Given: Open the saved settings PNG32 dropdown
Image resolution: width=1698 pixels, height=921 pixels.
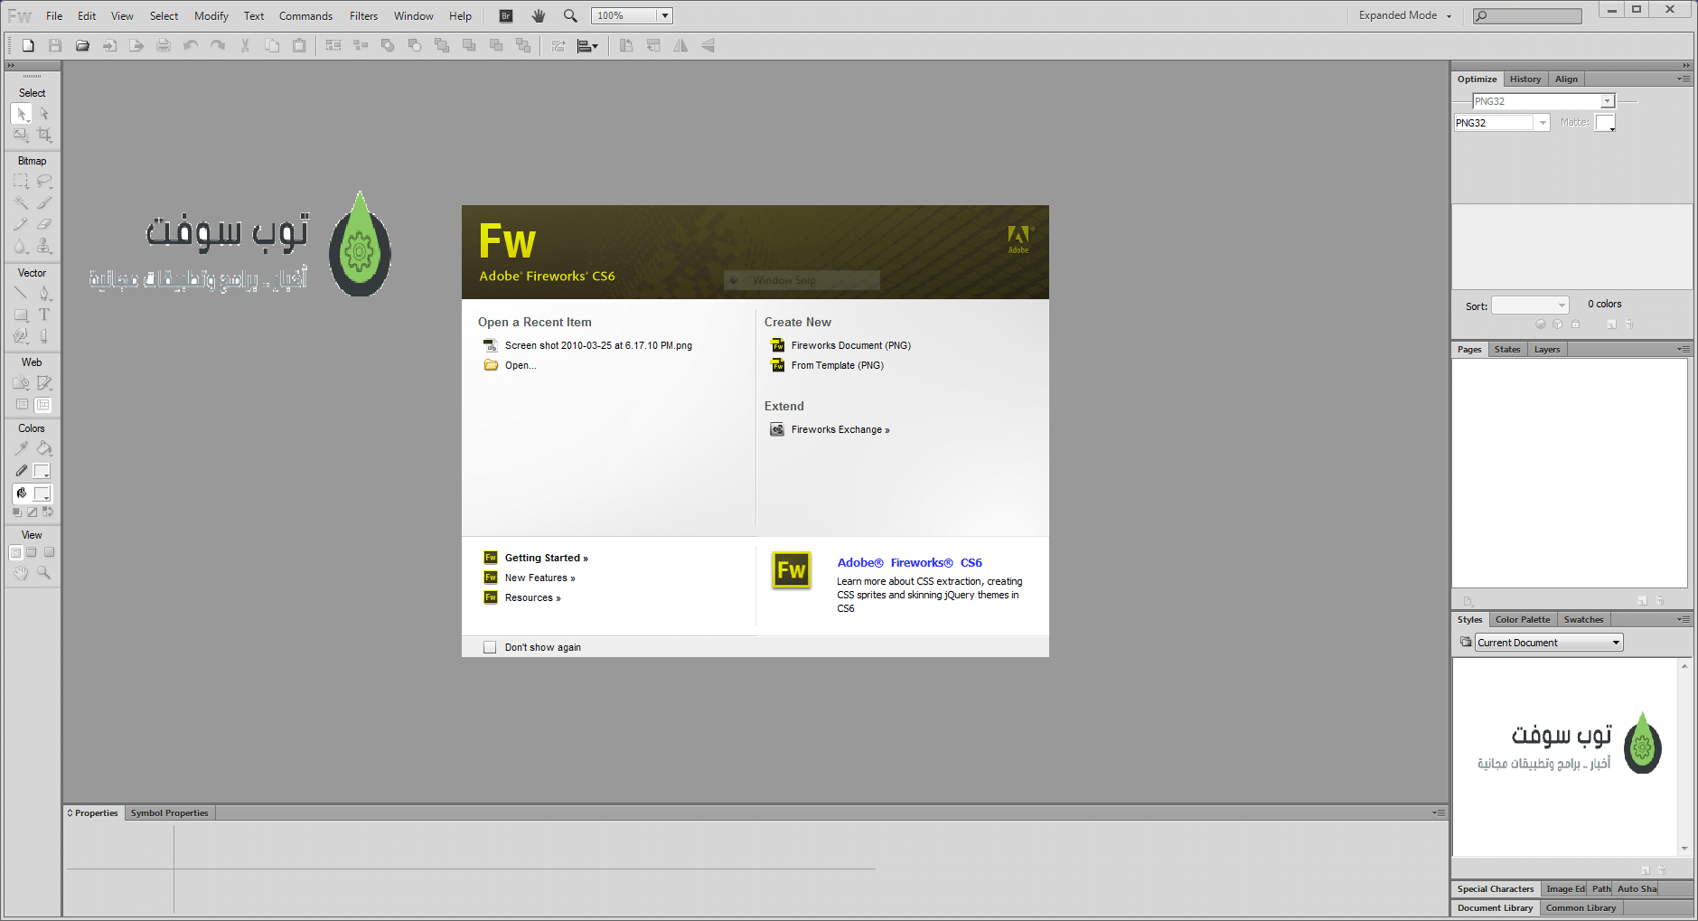Looking at the screenshot, I should point(1543,101).
